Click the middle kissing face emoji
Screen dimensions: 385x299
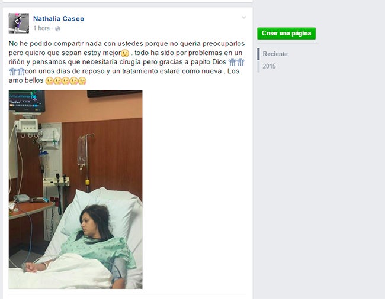click(66, 80)
